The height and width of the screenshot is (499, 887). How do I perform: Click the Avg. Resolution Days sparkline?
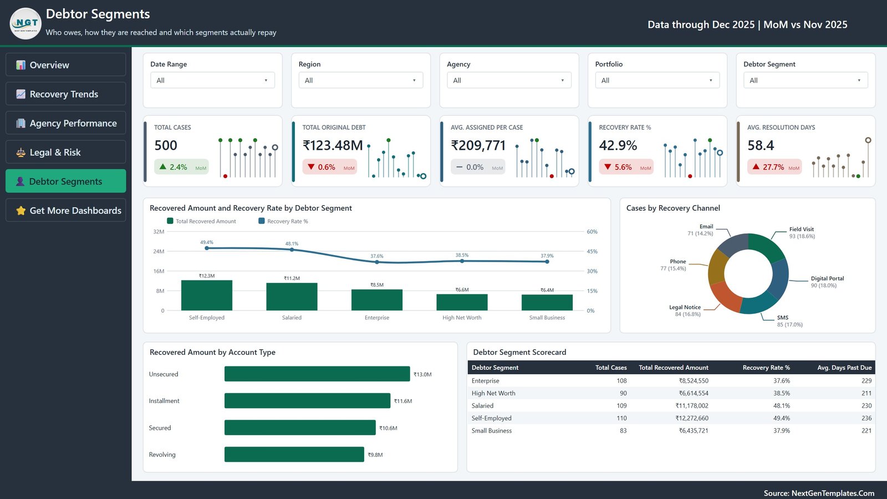(840, 157)
